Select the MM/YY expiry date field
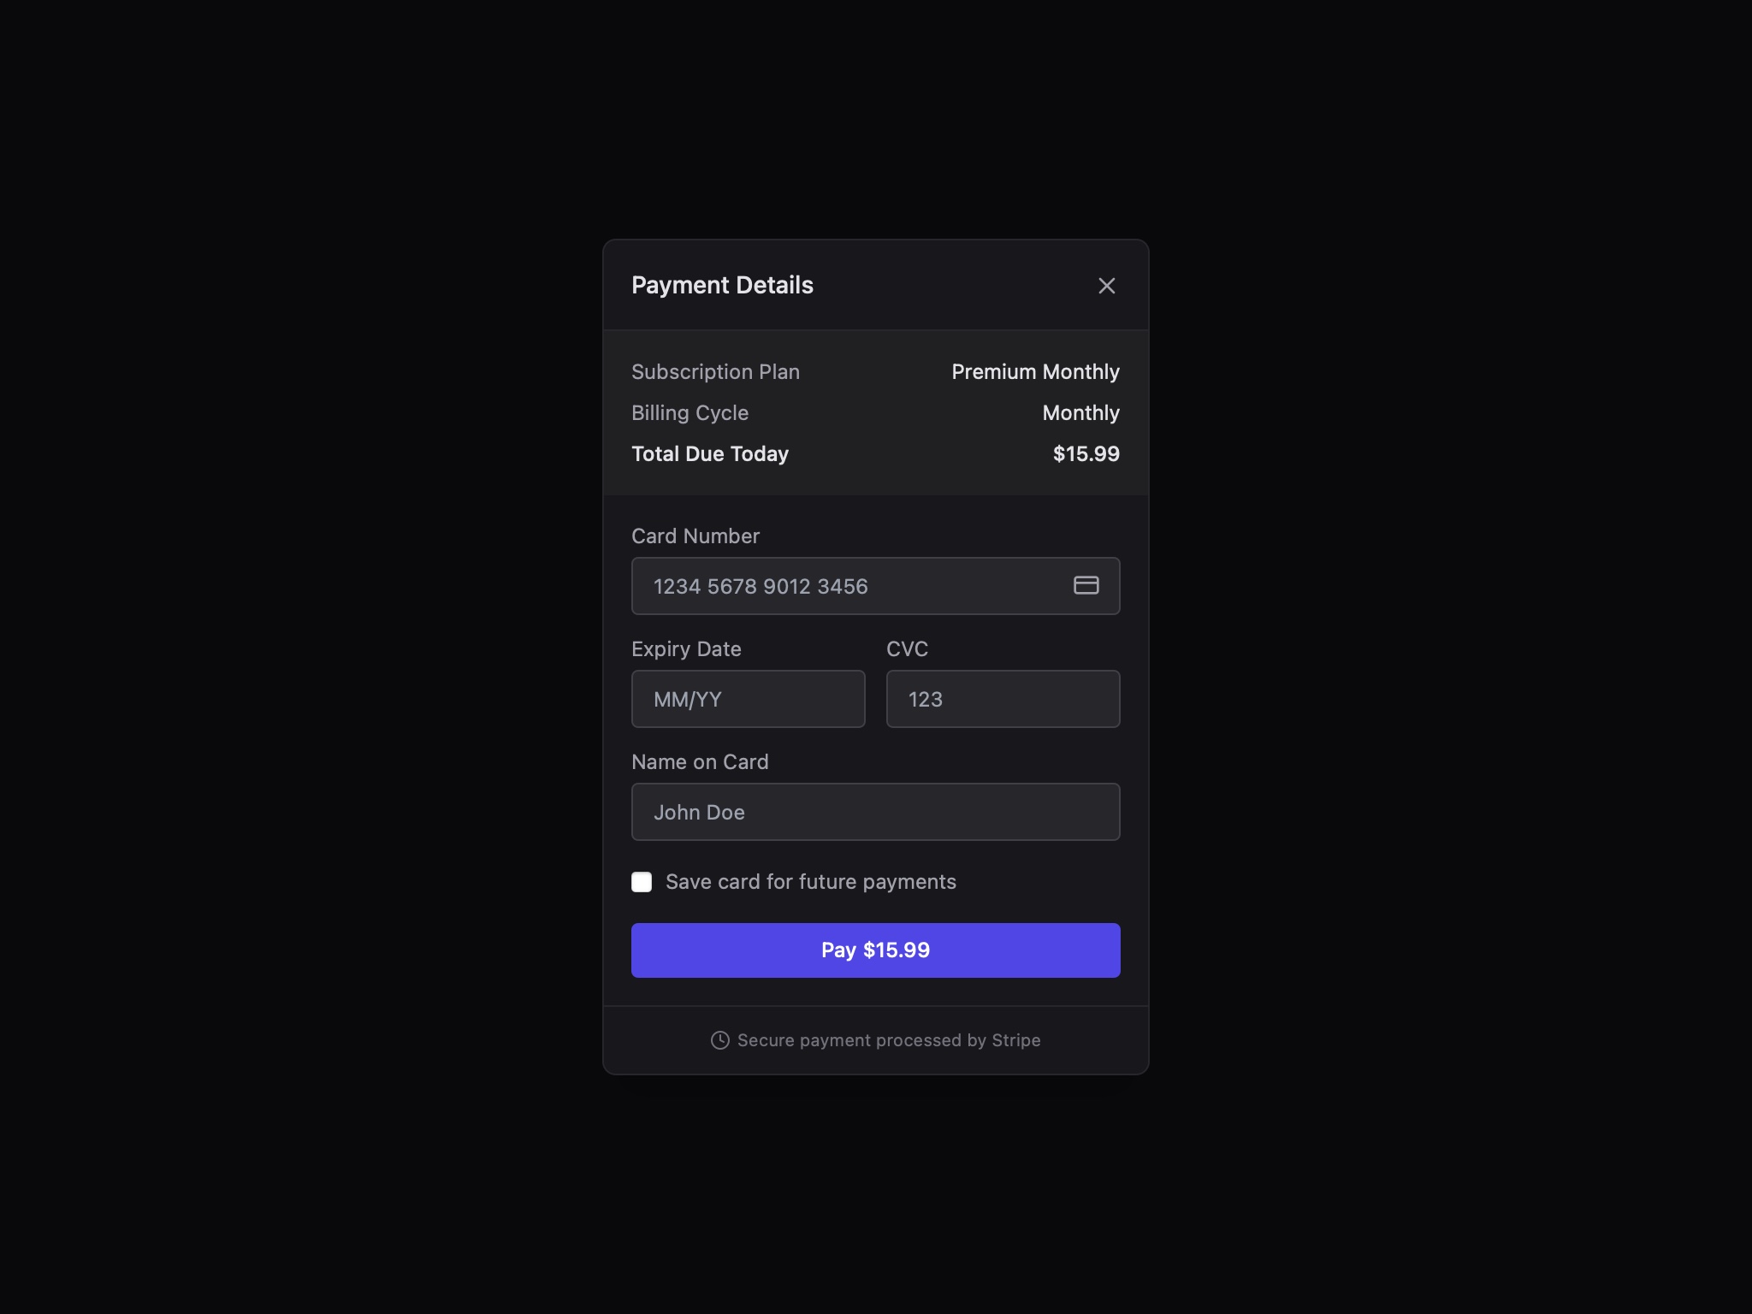Image resolution: width=1752 pixels, height=1314 pixels. (748, 699)
